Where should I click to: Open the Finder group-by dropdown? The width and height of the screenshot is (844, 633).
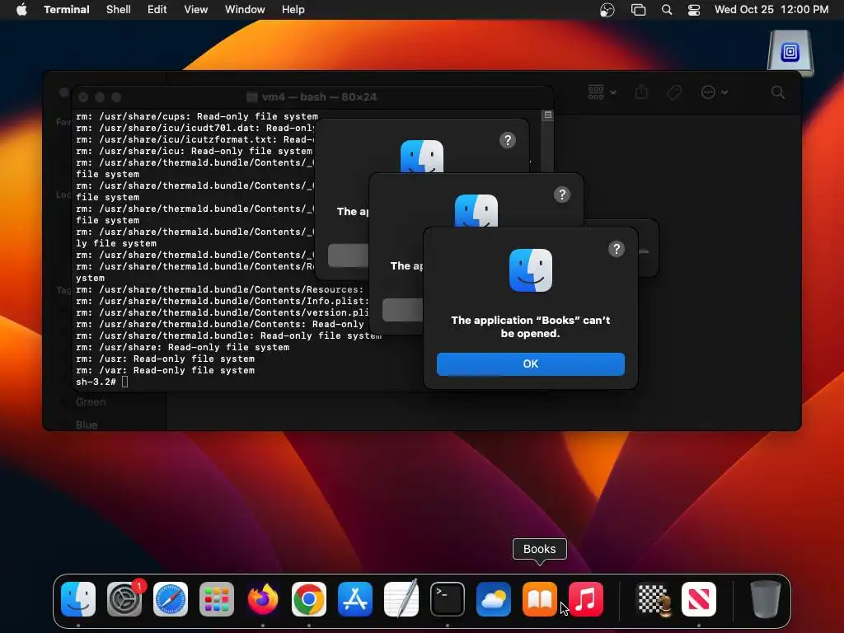click(x=602, y=92)
